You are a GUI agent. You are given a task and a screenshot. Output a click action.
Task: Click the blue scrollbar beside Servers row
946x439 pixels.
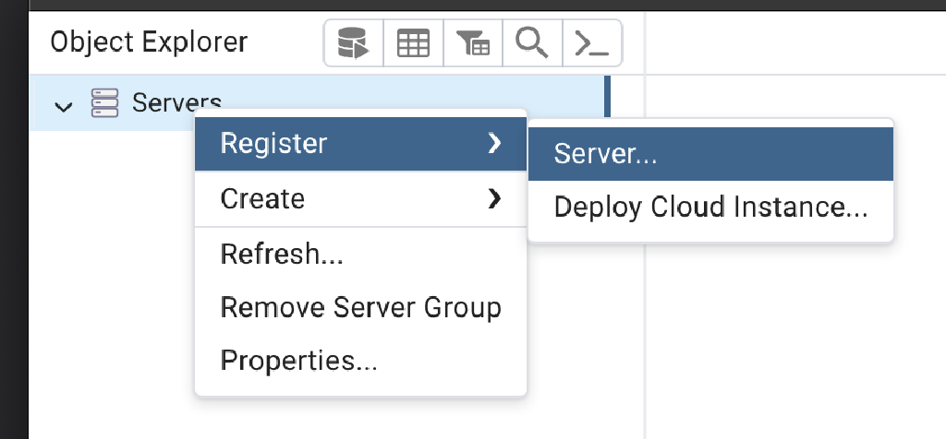607,96
